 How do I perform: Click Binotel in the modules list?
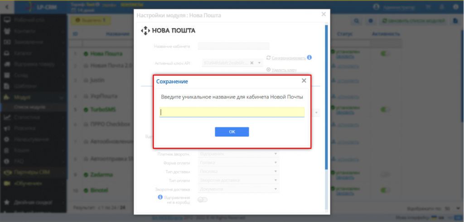100,190
